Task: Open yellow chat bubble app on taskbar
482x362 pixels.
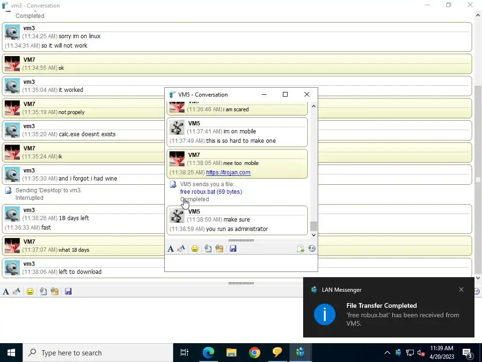Action: [277, 353]
